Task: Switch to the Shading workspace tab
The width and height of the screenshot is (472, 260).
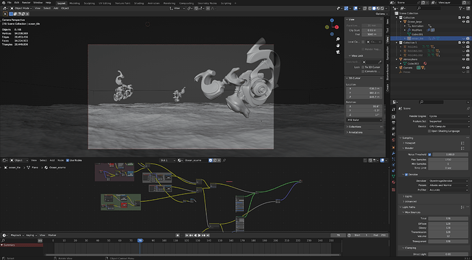Action: [139, 3]
